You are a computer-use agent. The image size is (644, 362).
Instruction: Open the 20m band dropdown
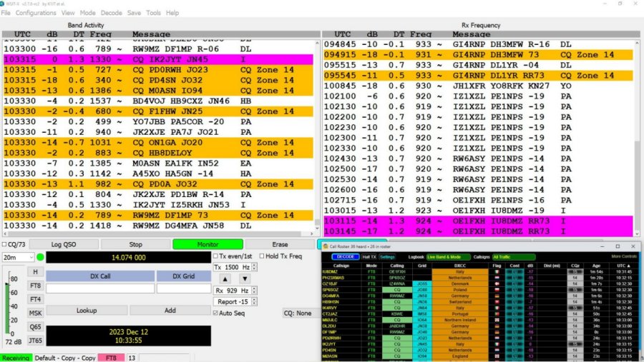click(x=18, y=258)
